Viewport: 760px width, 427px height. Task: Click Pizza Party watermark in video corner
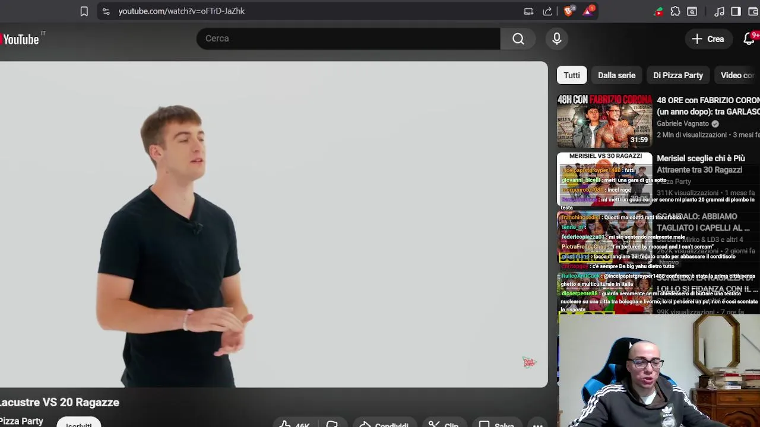(x=529, y=362)
